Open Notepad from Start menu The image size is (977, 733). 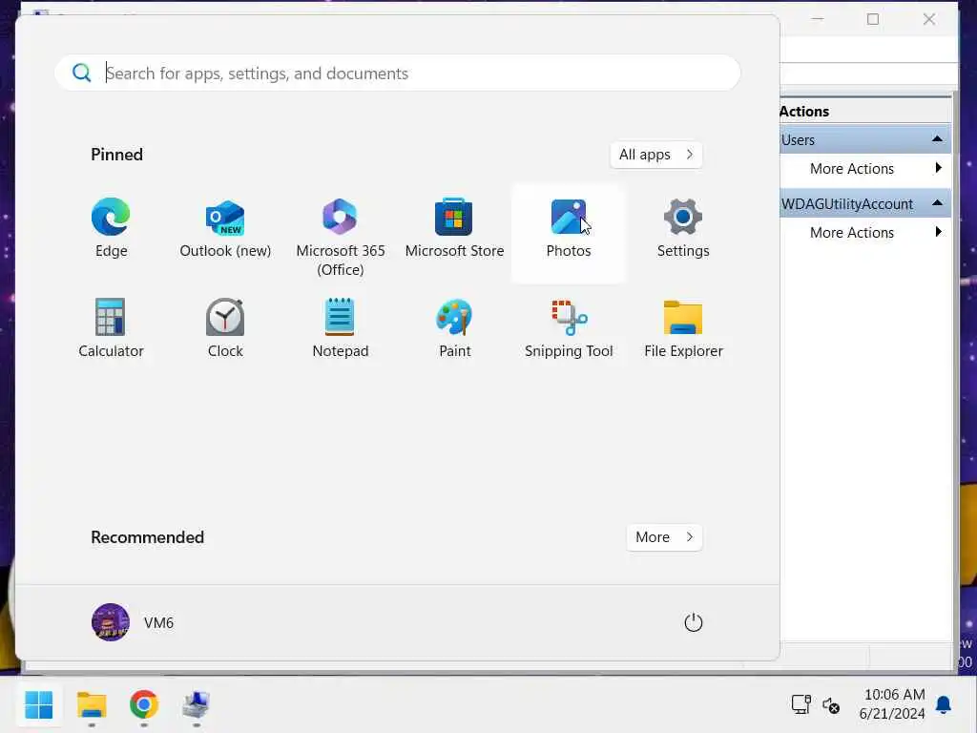(x=341, y=328)
